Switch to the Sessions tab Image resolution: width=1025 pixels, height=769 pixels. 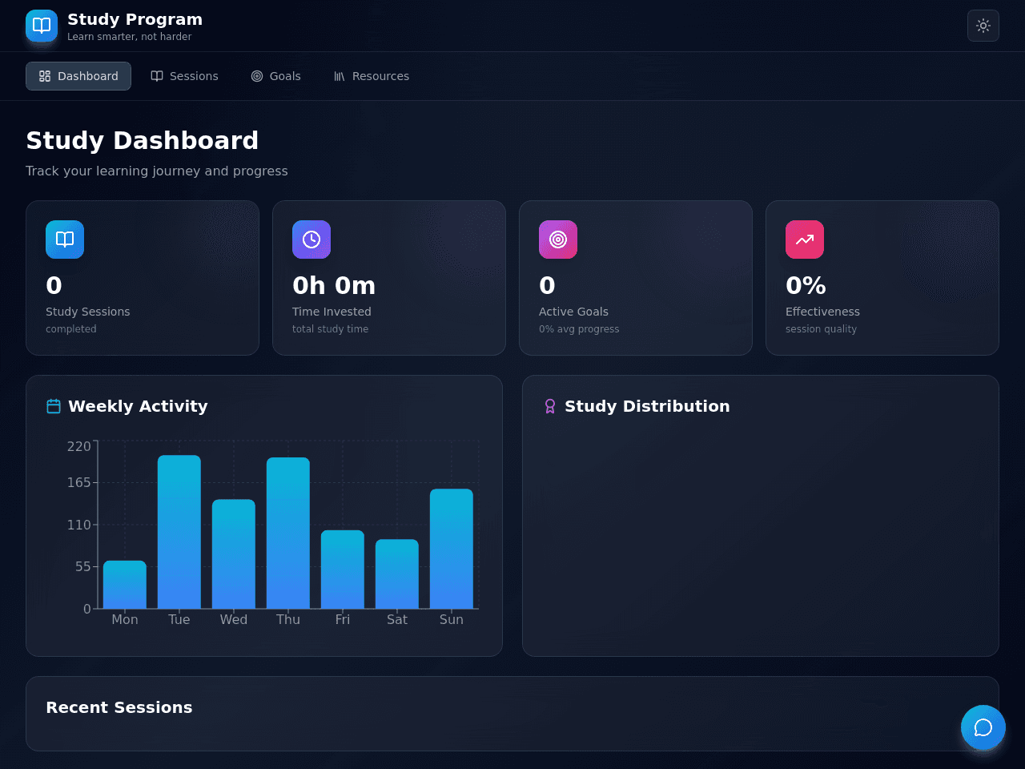(x=184, y=76)
